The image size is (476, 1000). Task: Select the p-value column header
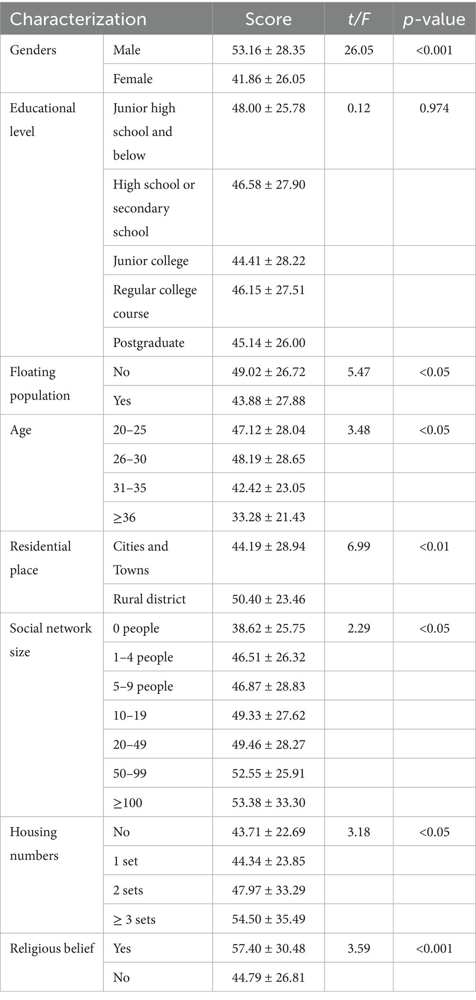[434, 19]
